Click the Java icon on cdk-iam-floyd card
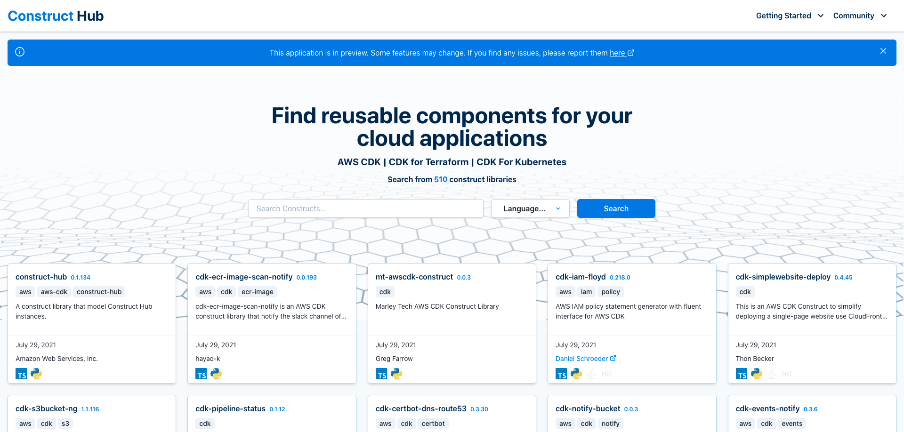 tap(591, 374)
